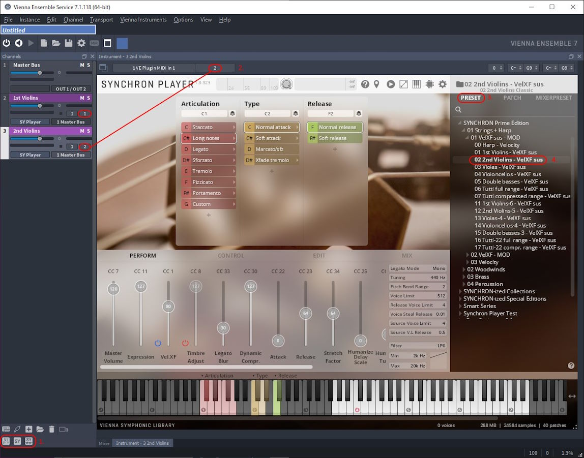Click the white window frame toolbar icon

pyautogui.click(x=108, y=43)
